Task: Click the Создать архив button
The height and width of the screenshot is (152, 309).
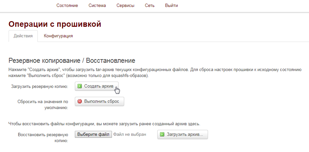Action: point(97,86)
